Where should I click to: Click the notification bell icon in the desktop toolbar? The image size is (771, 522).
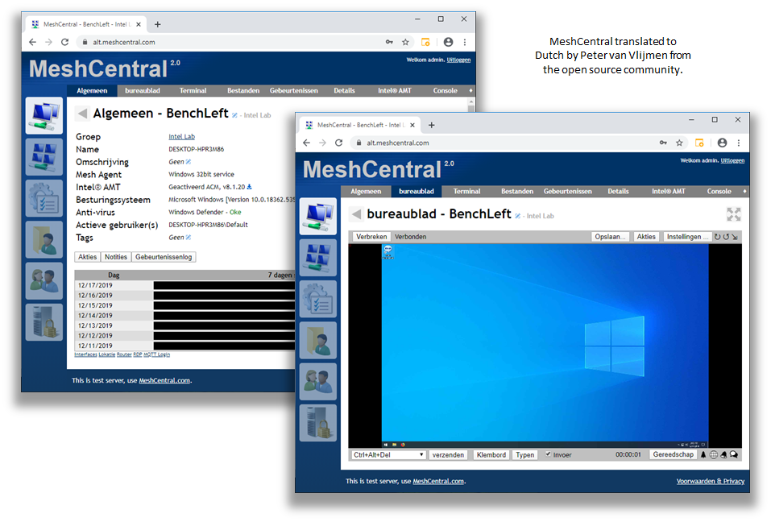[723, 454]
